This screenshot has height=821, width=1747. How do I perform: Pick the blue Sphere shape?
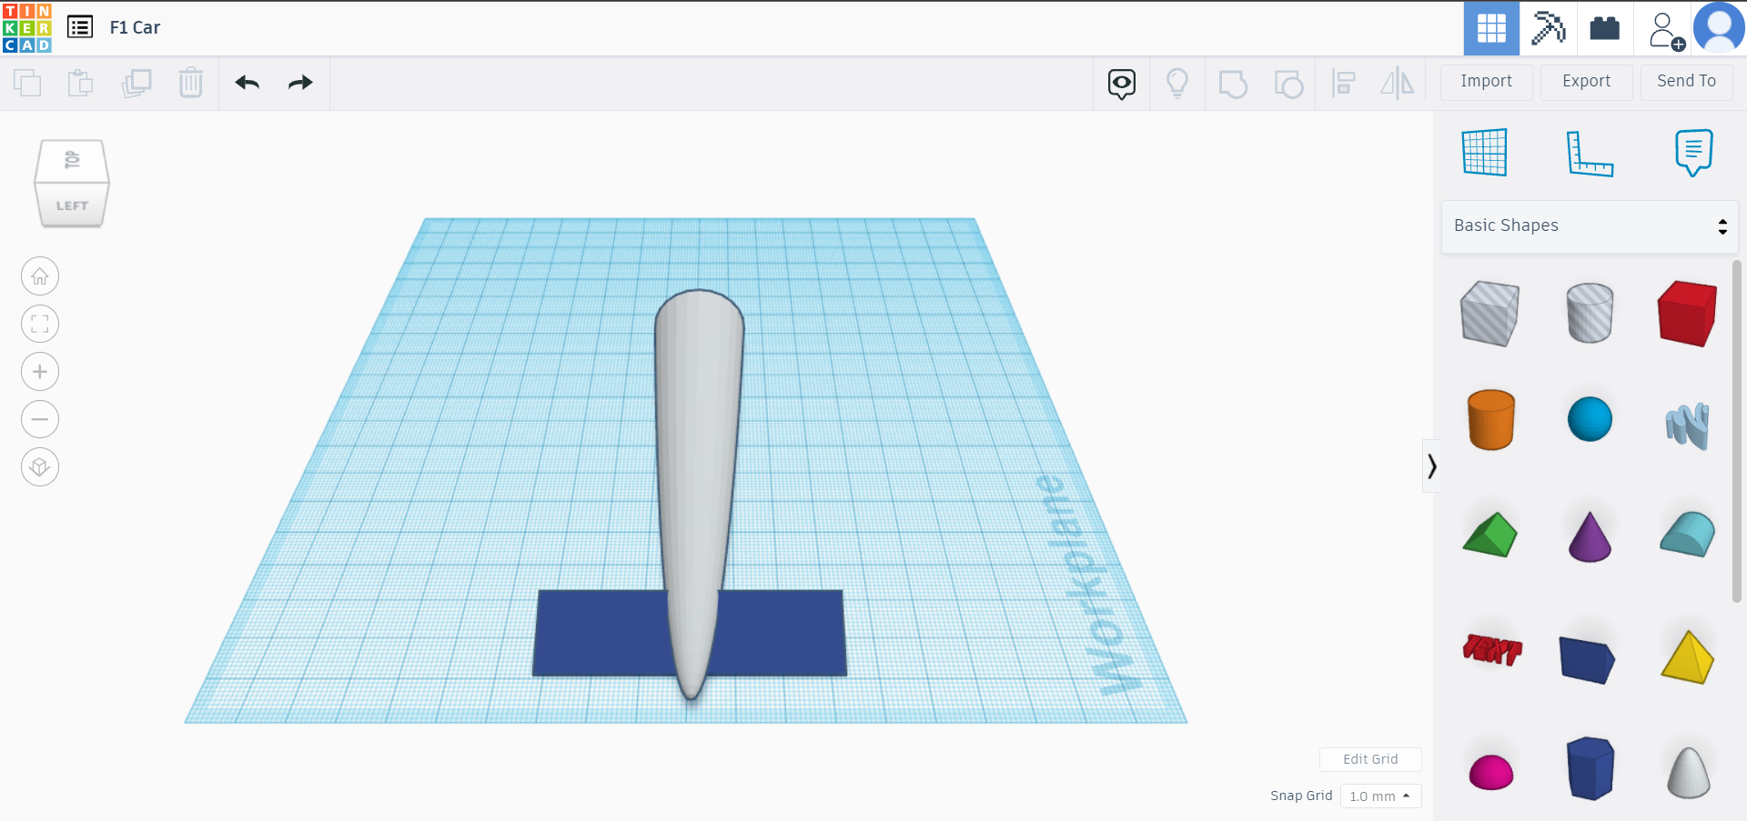coord(1590,419)
